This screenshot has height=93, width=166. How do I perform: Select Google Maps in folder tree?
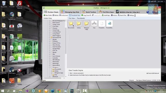56,49
